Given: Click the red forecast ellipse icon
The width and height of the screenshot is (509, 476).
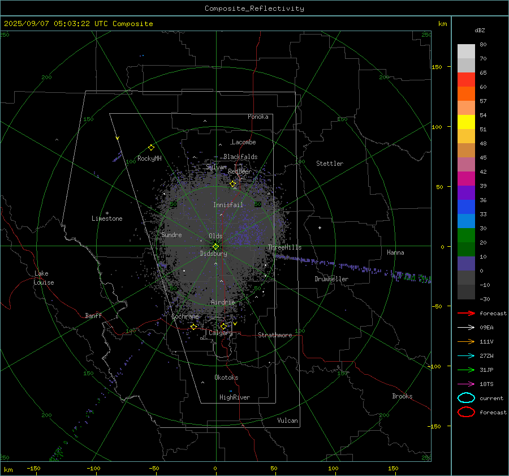Looking at the screenshot, I should pyautogui.click(x=466, y=412).
